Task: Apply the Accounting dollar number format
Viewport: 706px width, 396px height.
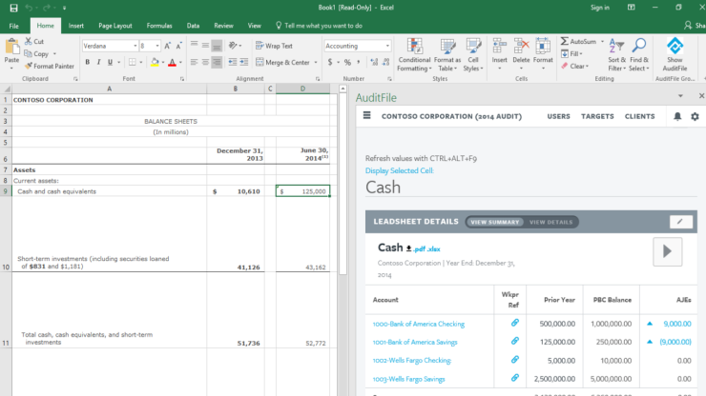Action: click(x=330, y=63)
